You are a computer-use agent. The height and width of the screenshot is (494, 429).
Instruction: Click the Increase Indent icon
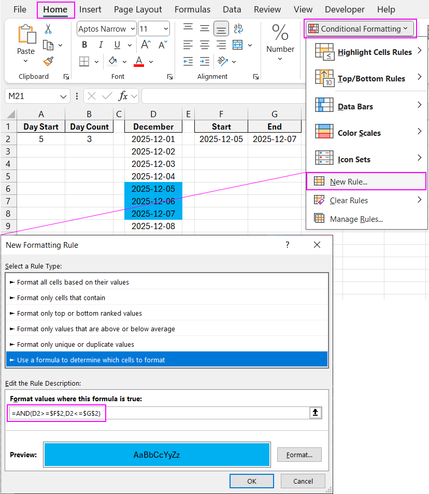205,62
